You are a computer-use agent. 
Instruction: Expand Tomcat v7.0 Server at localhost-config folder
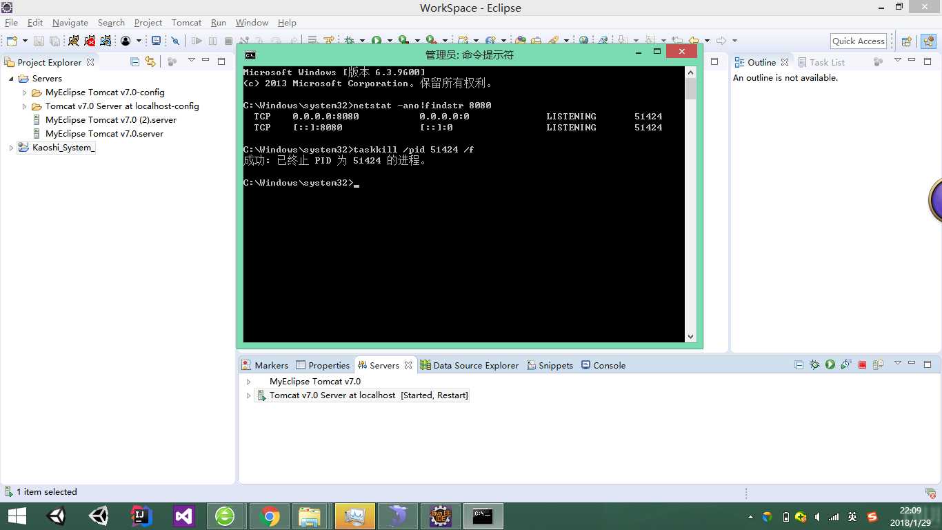25,106
